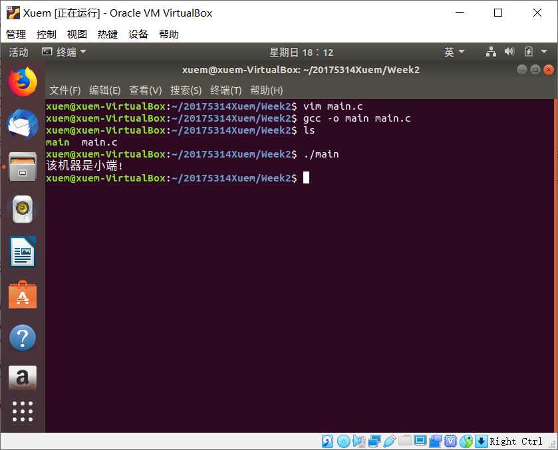Open the 帮助 VirtualBox menu
Screen dimensions: 558x450
[169, 34]
